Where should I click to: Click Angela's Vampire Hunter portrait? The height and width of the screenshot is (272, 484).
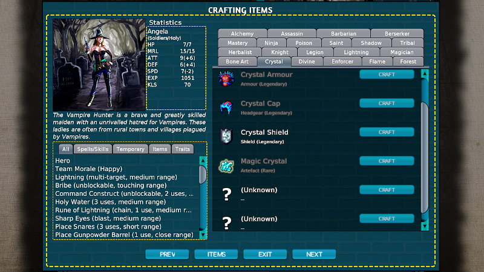[99, 65]
